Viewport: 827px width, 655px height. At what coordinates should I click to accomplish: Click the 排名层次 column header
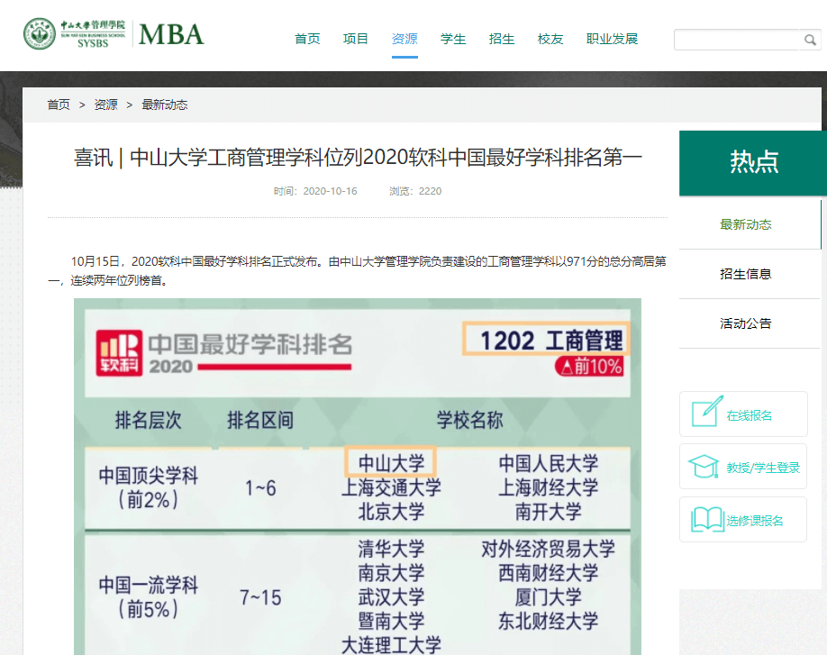[x=149, y=420]
